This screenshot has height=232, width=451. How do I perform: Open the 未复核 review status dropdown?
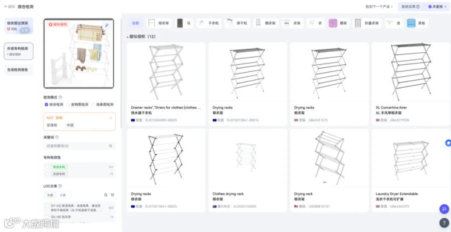437,6
